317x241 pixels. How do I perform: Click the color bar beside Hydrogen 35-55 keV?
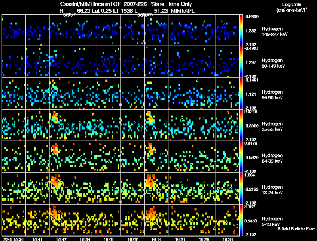[241, 125]
